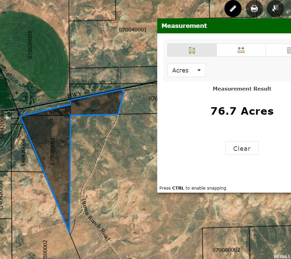The width and height of the screenshot is (291, 259).
Task: Click the northeast vertex of the blue polygon
Action: tap(123, 91)
